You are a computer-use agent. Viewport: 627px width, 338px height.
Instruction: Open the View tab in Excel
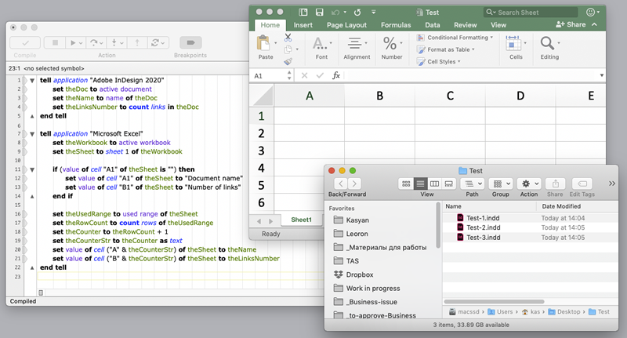pyautogui.click(x=498, y=25)
